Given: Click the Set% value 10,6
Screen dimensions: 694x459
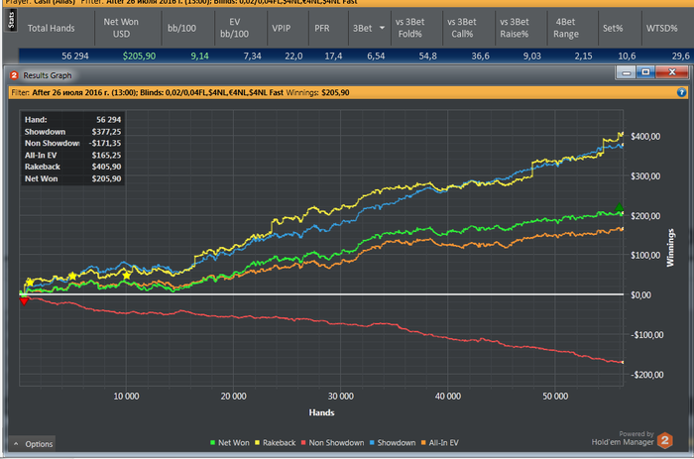Looking at the screenshot, I should [x=627, y=57].
